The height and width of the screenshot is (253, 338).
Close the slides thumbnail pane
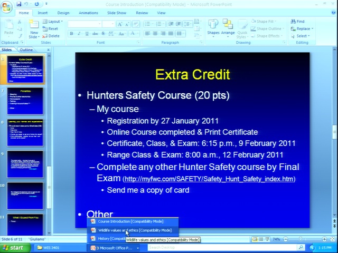[48, 50]
